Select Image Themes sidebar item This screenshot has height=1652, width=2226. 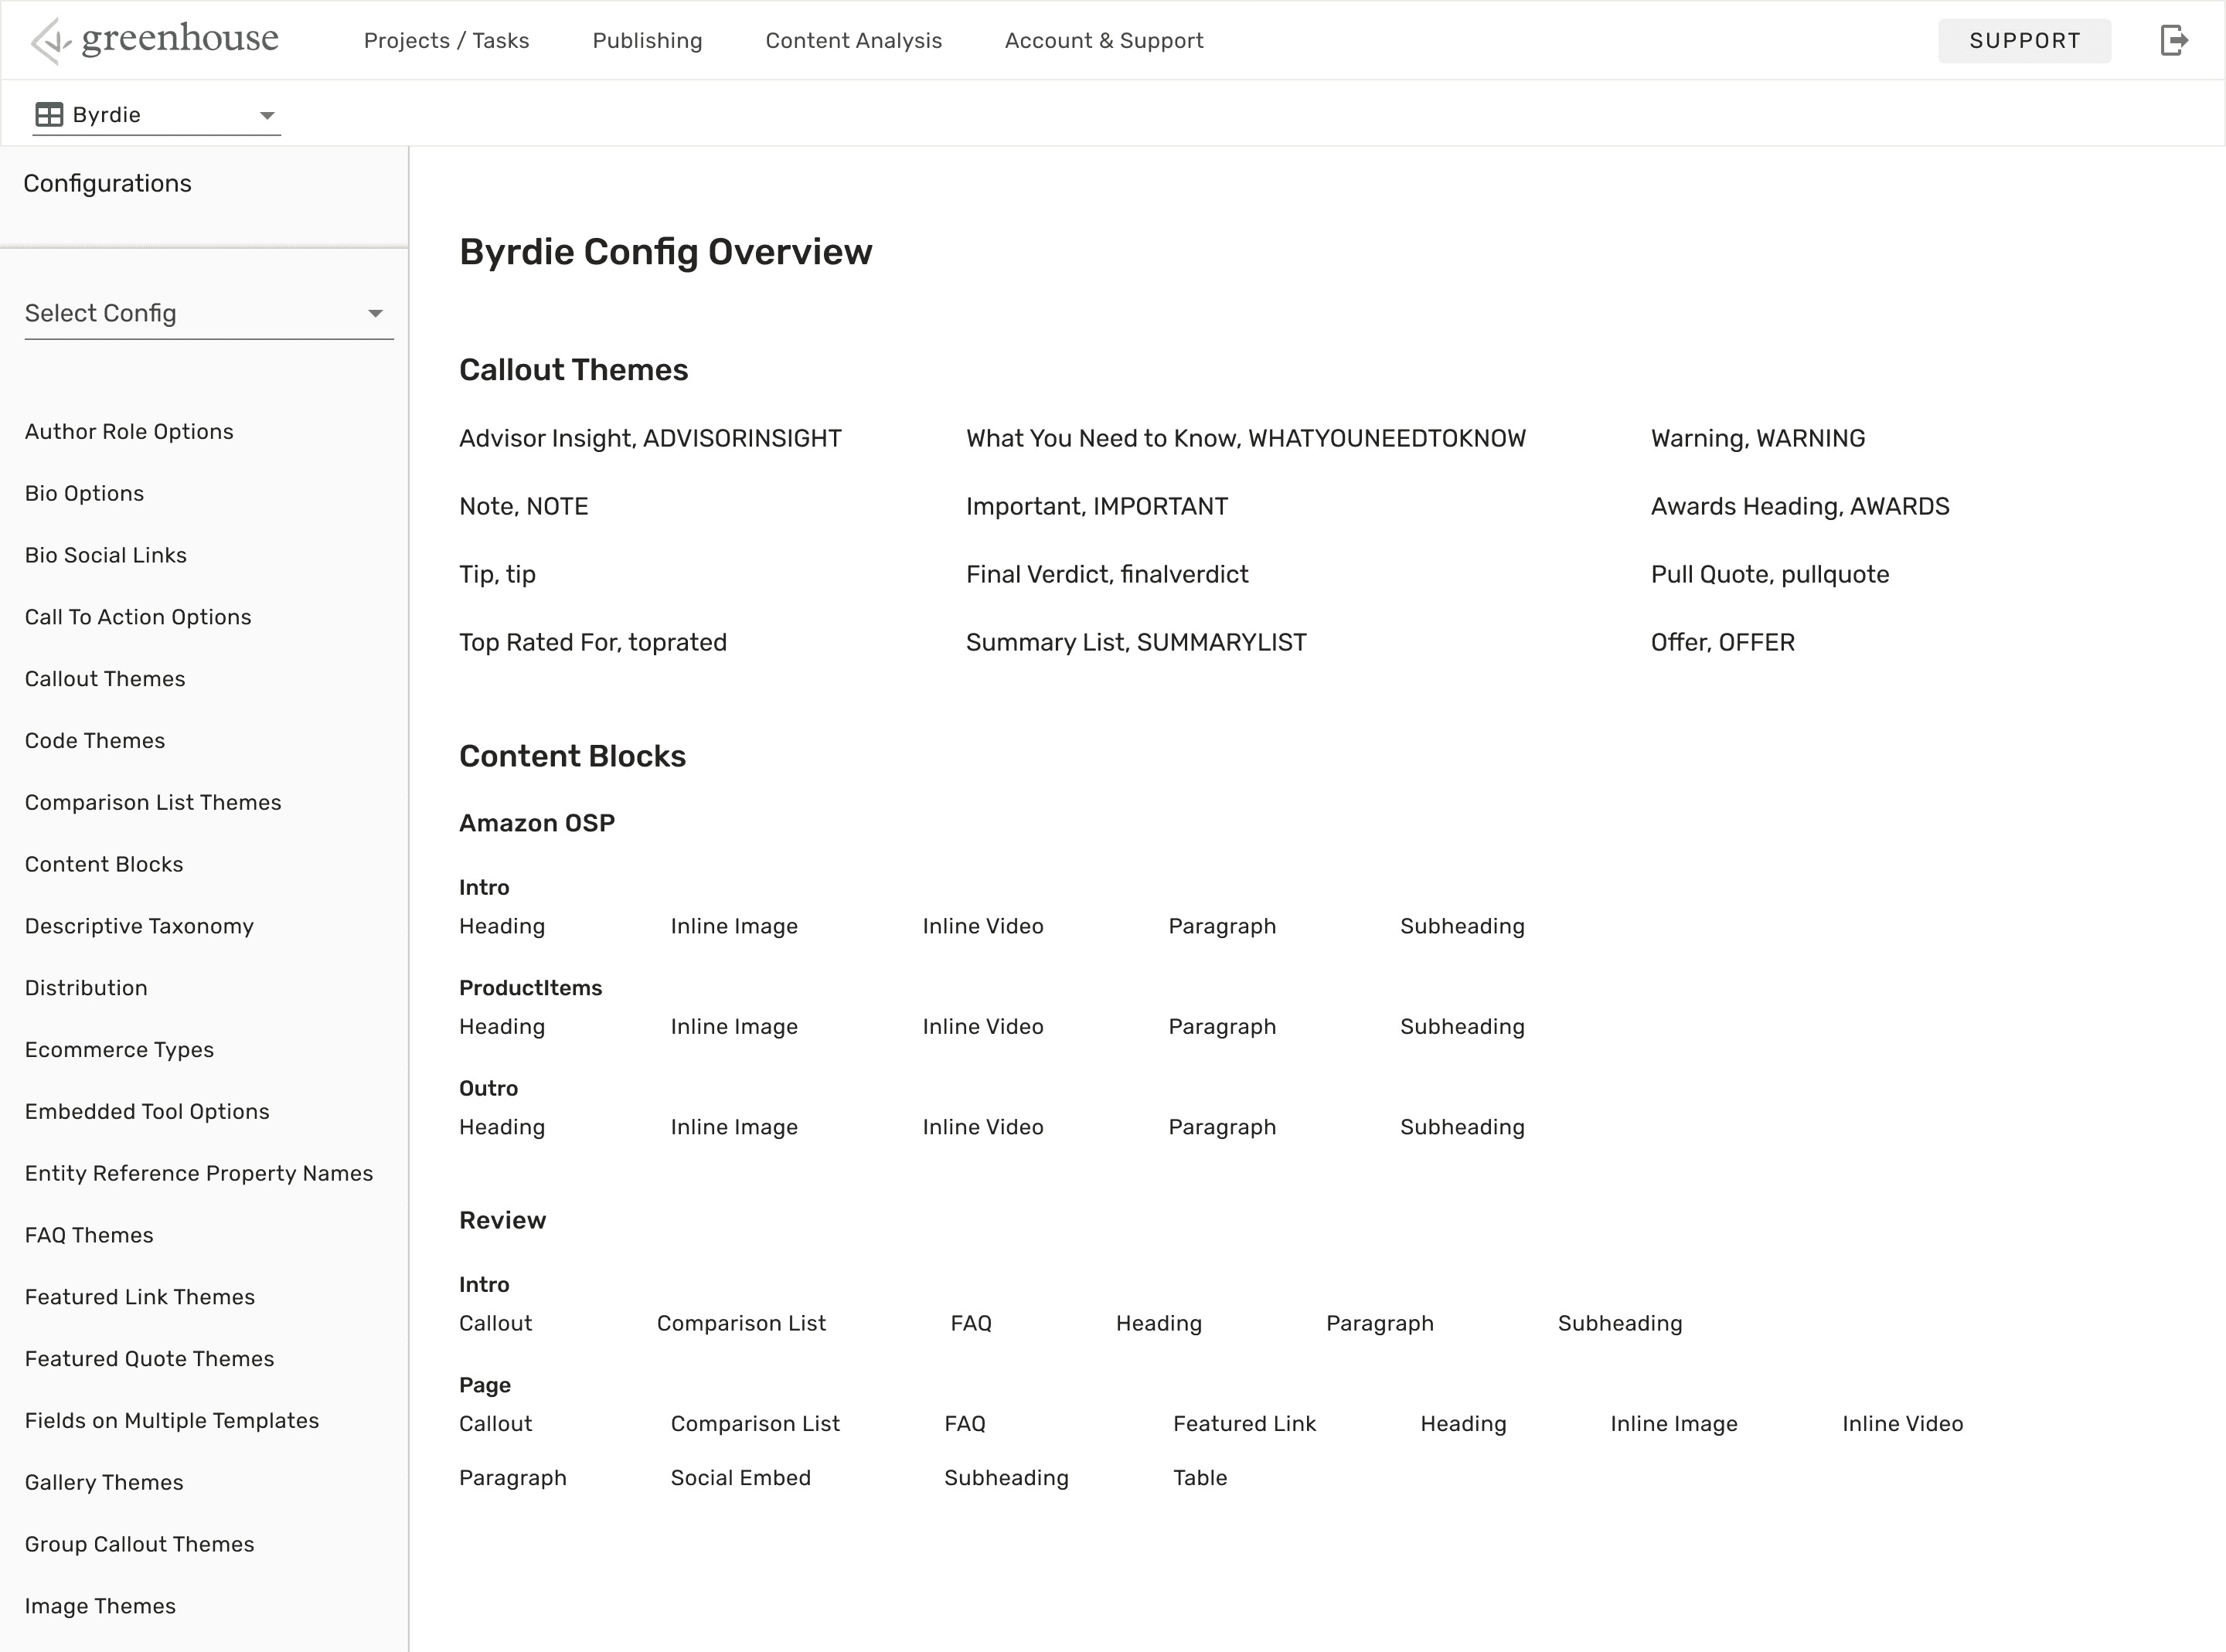(100, 1606)
